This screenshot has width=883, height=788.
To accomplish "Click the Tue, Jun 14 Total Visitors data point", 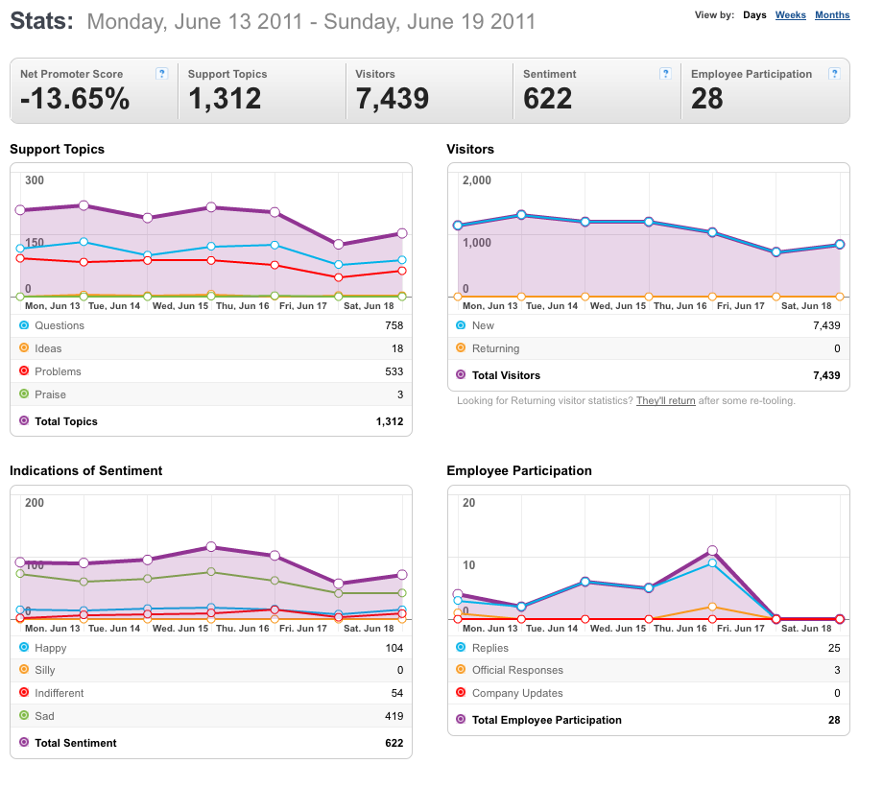I will coord(521,215).
